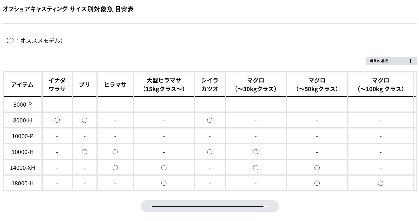The width and height of the screenshot is (419, 221).
Task: Select the ブリ column header
Action: (85, 84)
